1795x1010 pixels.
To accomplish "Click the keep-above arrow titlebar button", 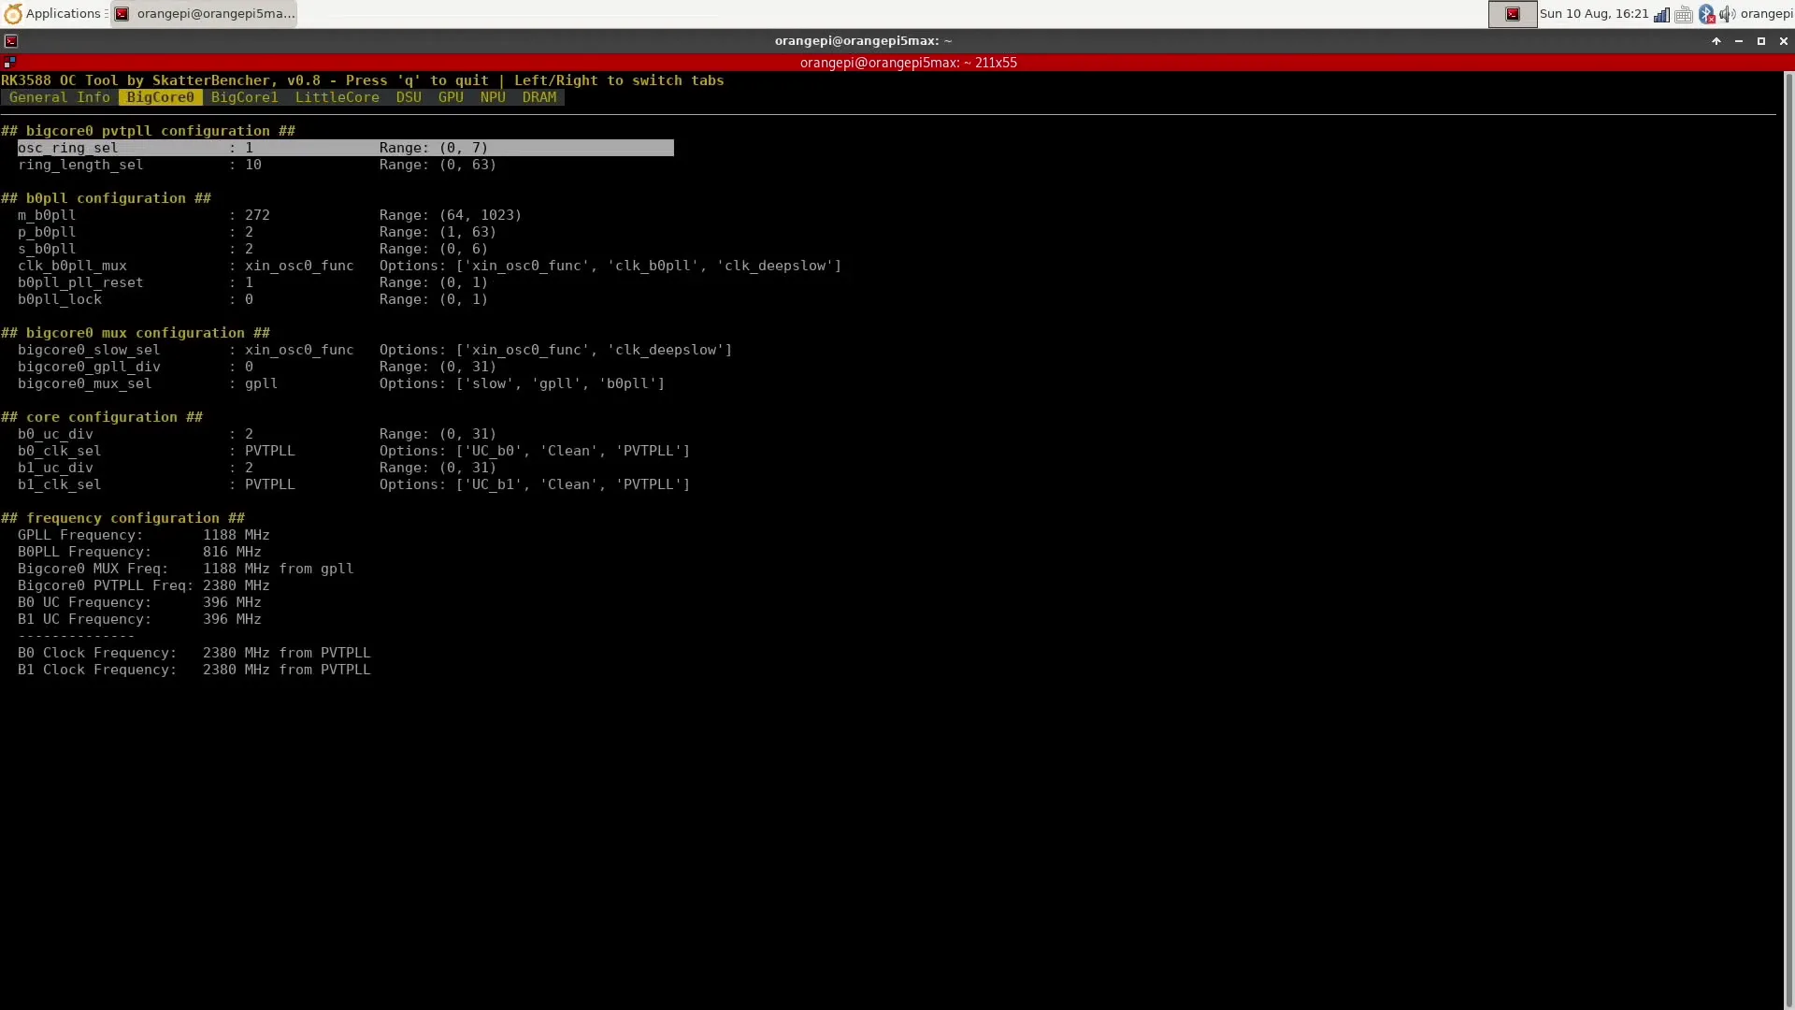I will 1716,41.
